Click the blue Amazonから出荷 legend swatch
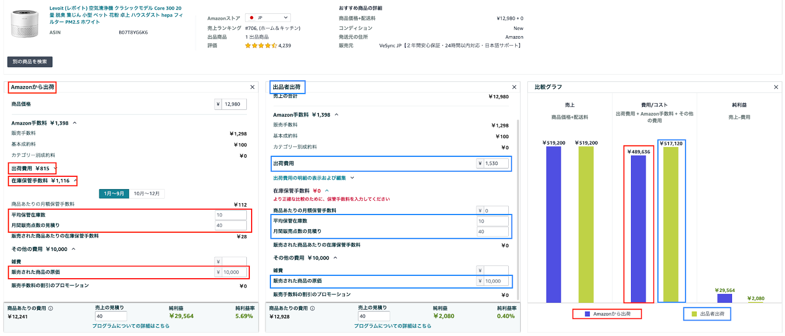Image resolution: width=785 pixels, height=336 pixels. [x=587, y=314]
